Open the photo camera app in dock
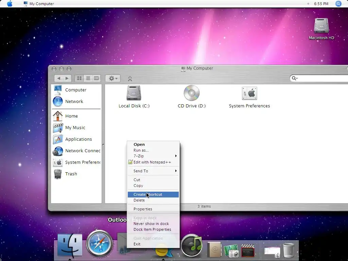Image resolution: width=348 pixels, height=261 pixels. (x=231, y=251)
